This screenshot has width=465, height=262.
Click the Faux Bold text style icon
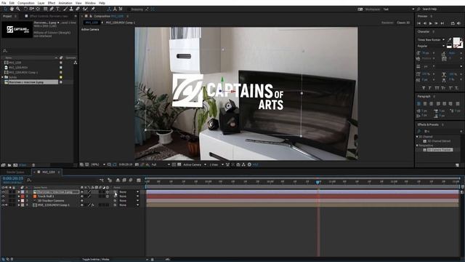coord(423,88)
